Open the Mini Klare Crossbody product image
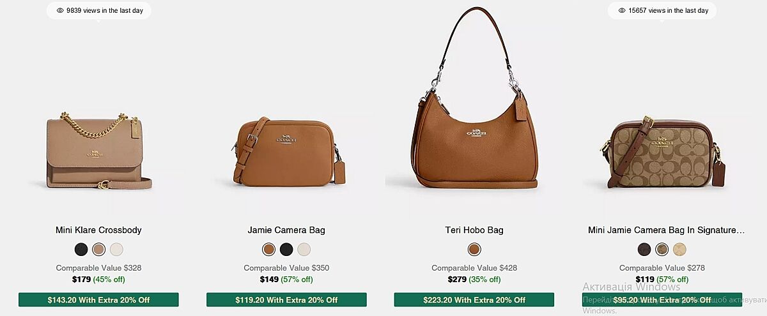This screenshot has height=316, width=767. (98, 151)
